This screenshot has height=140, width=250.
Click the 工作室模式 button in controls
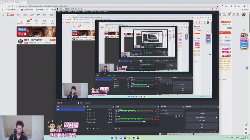click(202, 121)
